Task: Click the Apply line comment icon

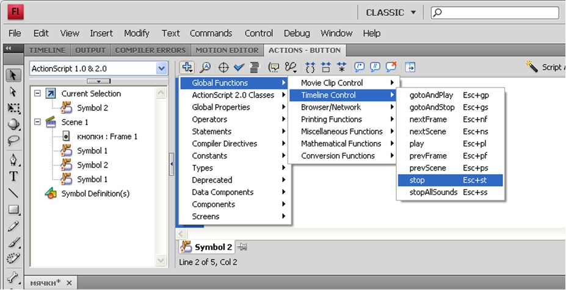Action: click(x=375, y=67)
